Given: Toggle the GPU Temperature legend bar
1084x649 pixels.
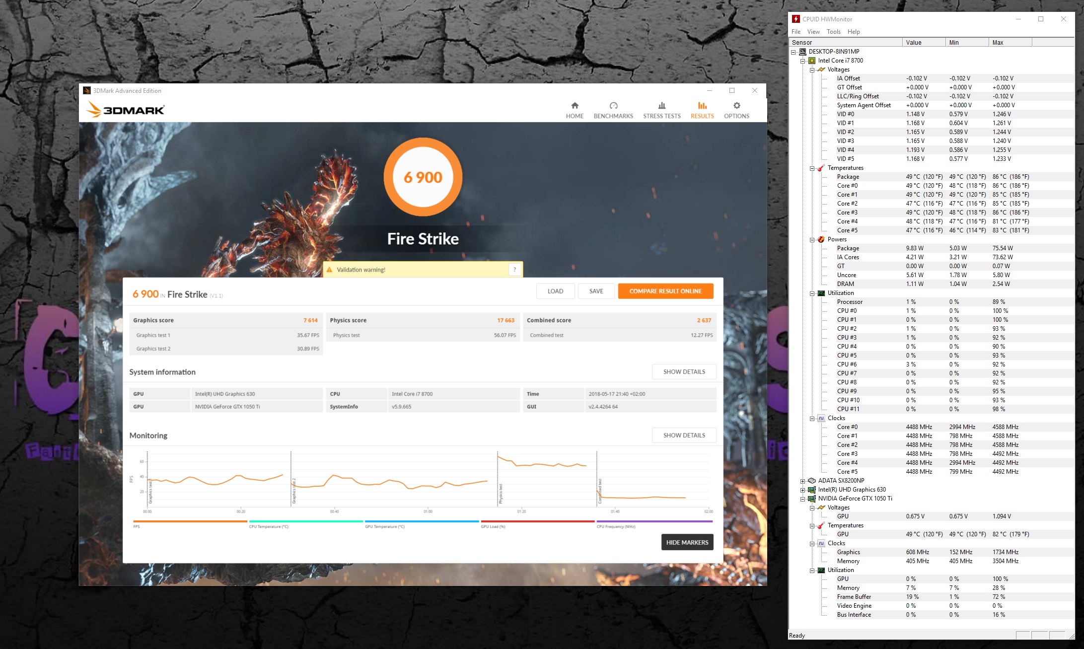Looking at the screenshot, I should click(x=422, y=521).
